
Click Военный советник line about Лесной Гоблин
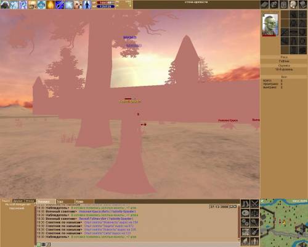(85, 219)
